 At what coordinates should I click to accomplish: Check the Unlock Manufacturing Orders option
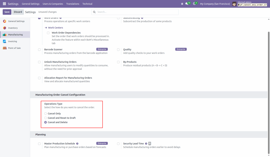[x=39, y=62]
